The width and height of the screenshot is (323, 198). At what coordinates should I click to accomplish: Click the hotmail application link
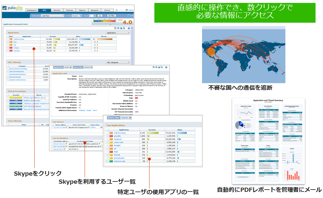pyautogui.click(x=117, y=155)
